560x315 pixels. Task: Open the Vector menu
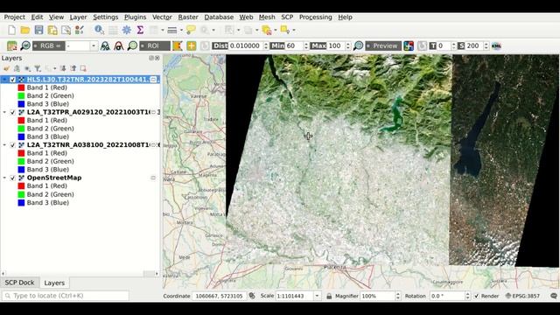click(x=162, y=17)
